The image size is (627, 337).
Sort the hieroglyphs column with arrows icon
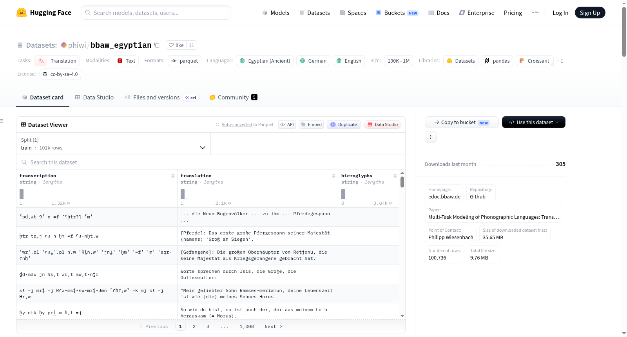point(395,176)
